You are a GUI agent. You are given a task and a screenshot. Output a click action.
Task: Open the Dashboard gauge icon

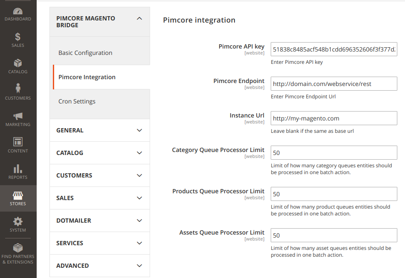[18, 11]
